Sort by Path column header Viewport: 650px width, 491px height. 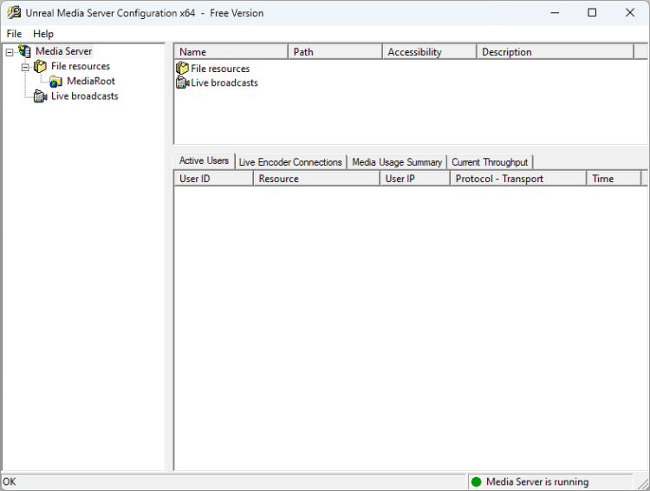click(x=335, y=52)
